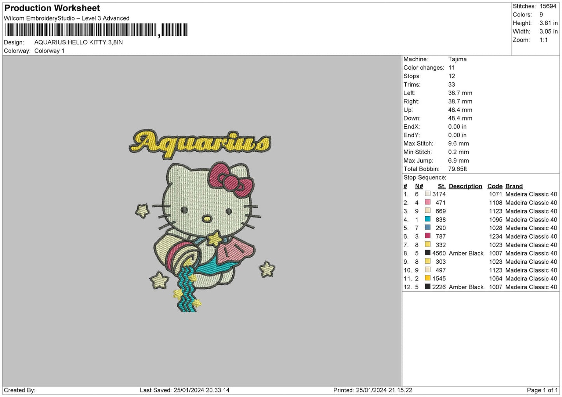This screenshot has width=562, height=397.
Task: Click the Colorway 1 value
Action: 49,51
